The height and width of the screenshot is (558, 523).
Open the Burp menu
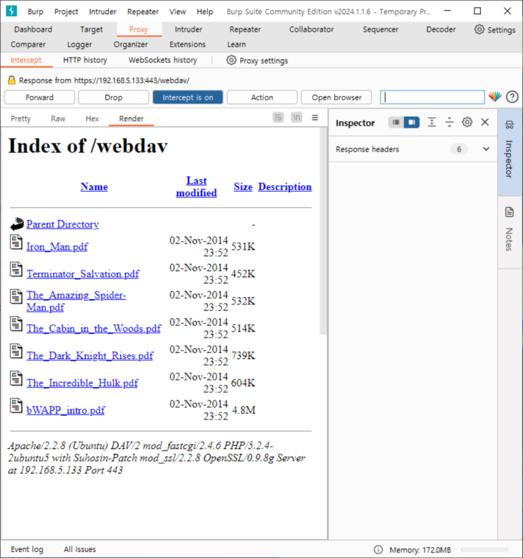(x=36, y=11)
